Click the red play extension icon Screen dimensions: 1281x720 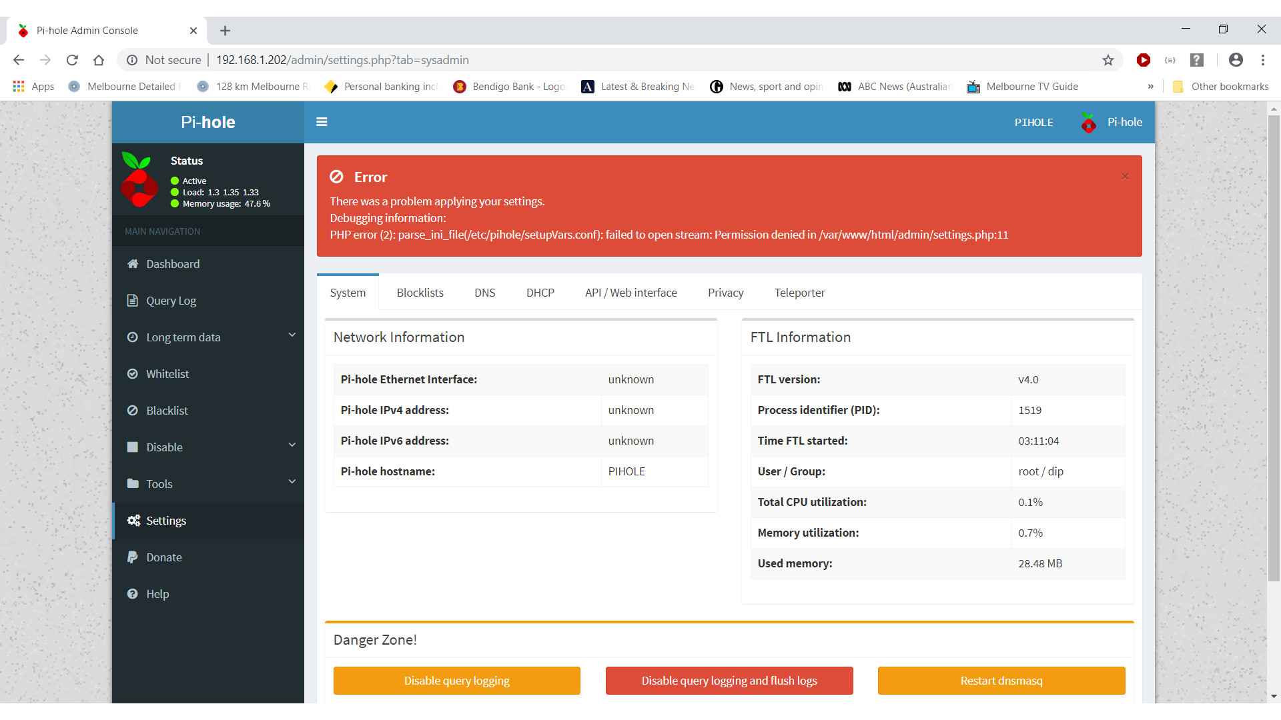tap(1143, 60)
